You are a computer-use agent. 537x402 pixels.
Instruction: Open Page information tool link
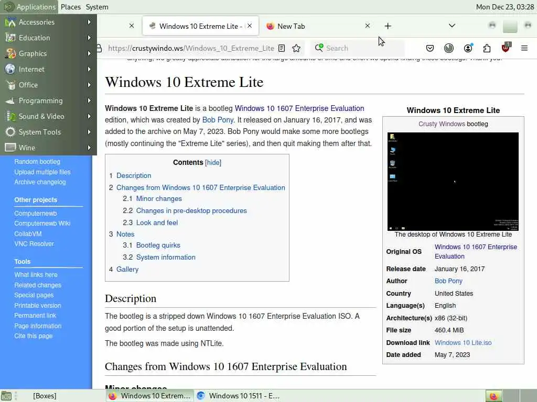click(38, 326)
